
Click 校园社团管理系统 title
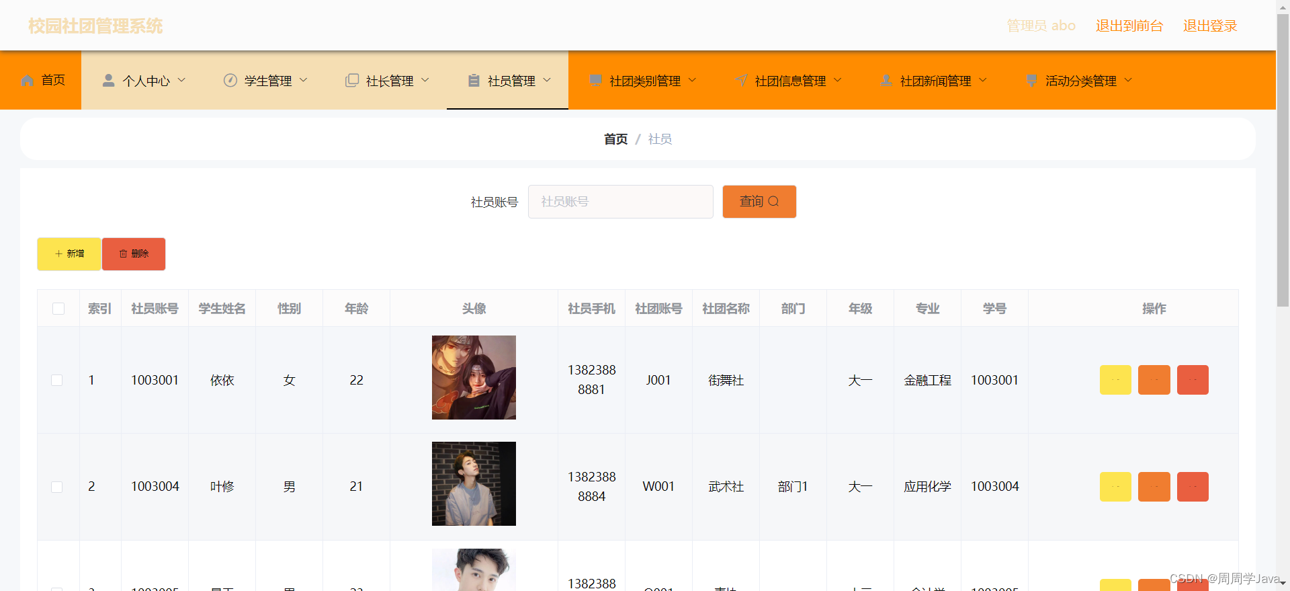click(x=95, y=26)
